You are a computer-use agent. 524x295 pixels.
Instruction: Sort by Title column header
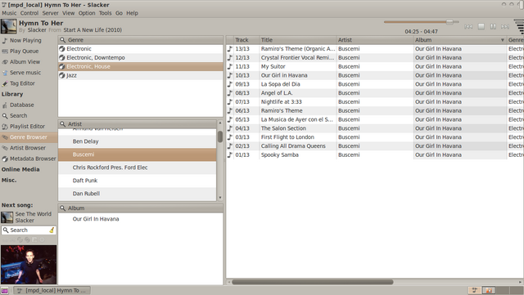click(x=297, y=40)
